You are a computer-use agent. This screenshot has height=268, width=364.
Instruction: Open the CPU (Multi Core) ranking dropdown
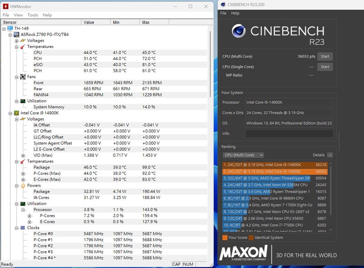243,155
